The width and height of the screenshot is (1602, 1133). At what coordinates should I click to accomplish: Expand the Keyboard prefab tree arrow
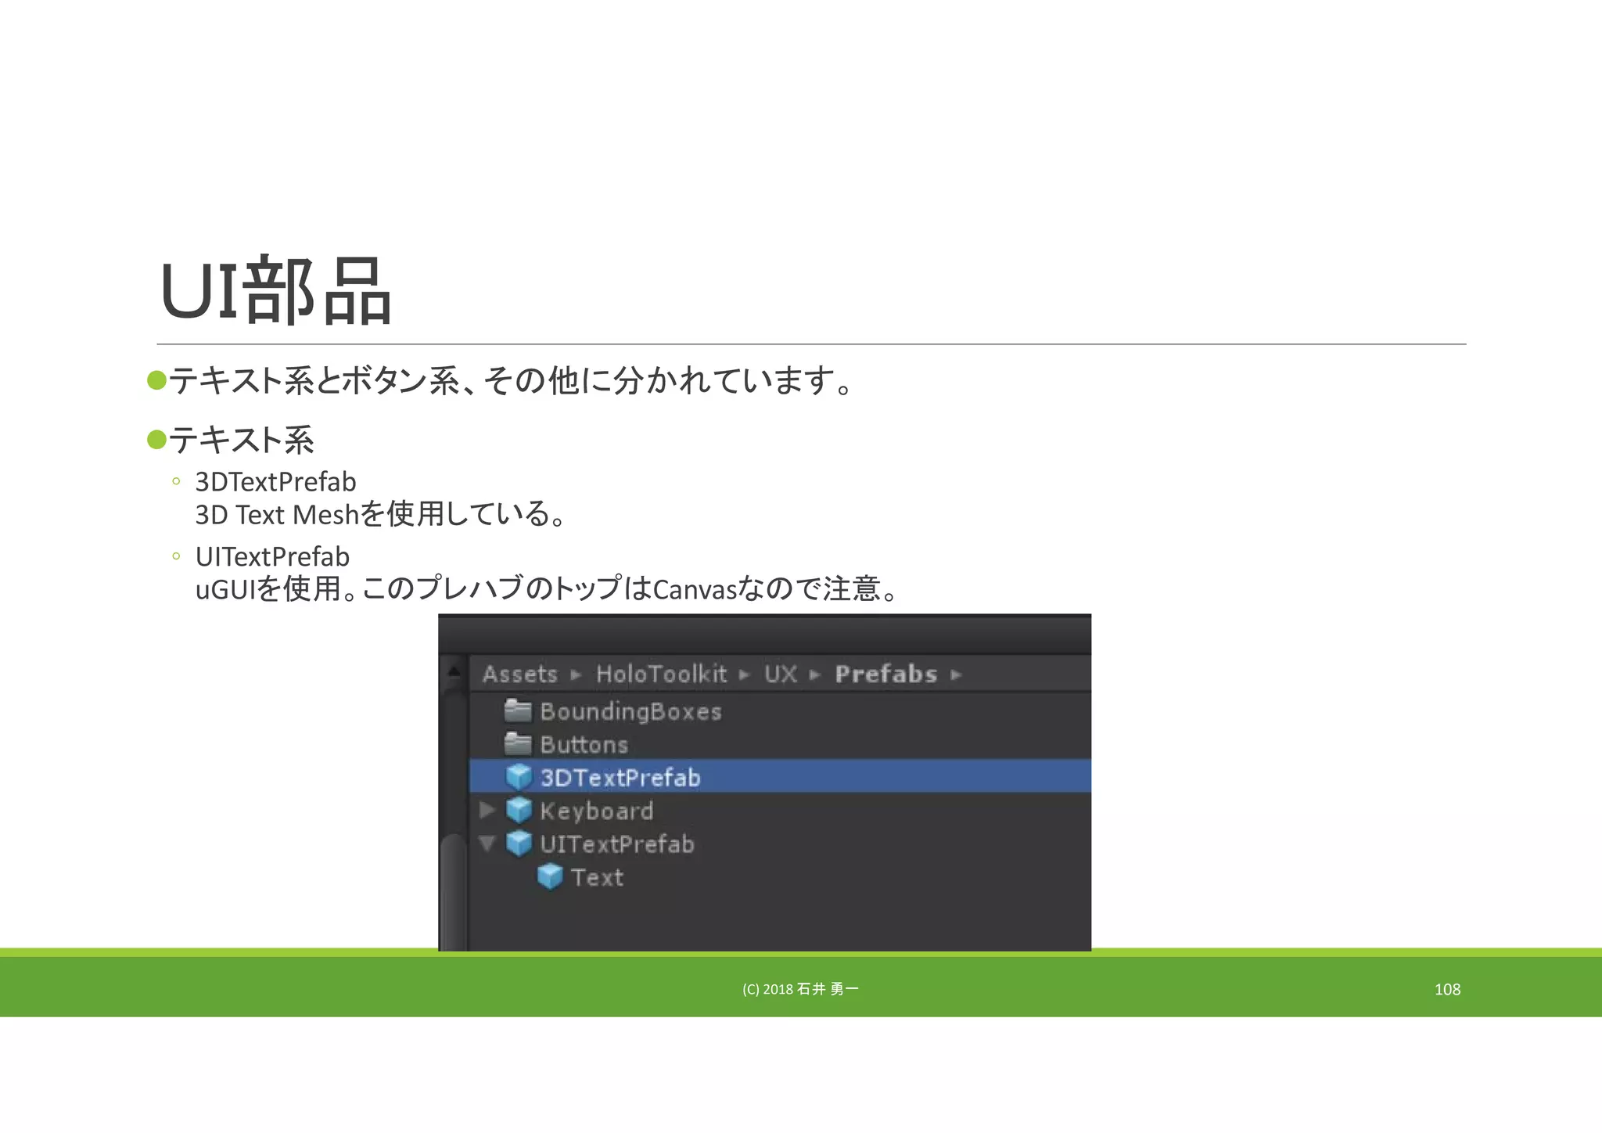487,810
